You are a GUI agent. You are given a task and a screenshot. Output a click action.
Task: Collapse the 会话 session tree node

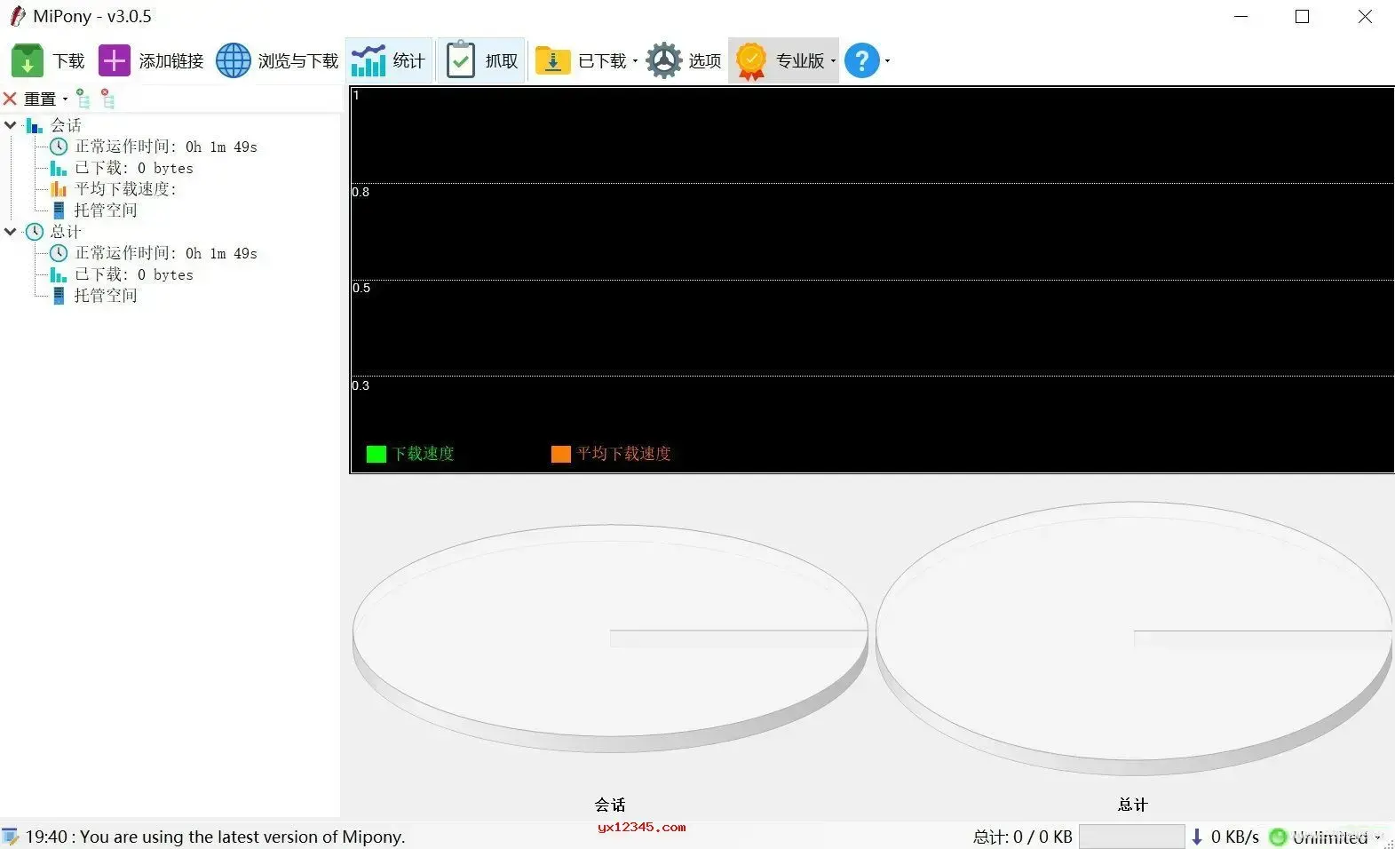click(x=11, y=125)
